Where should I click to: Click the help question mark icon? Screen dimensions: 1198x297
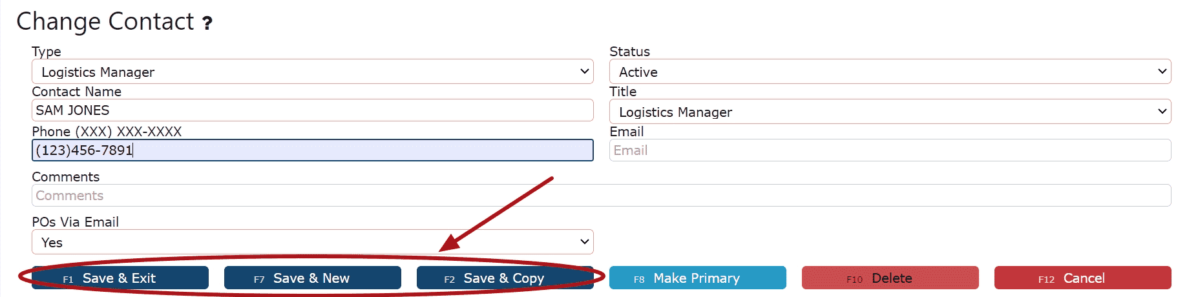point(207,24)
